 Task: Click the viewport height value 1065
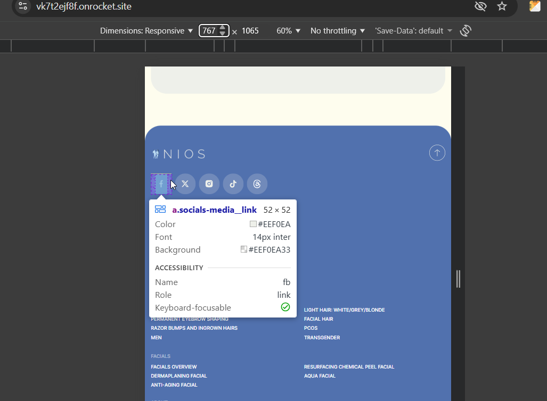(250, 31)
